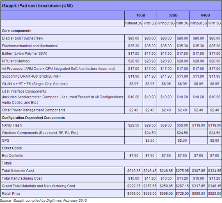Screen dimensions: 222x203
Task: Click the $2.60 GPS value for 32GB With 3G
Action: (182, 141)
